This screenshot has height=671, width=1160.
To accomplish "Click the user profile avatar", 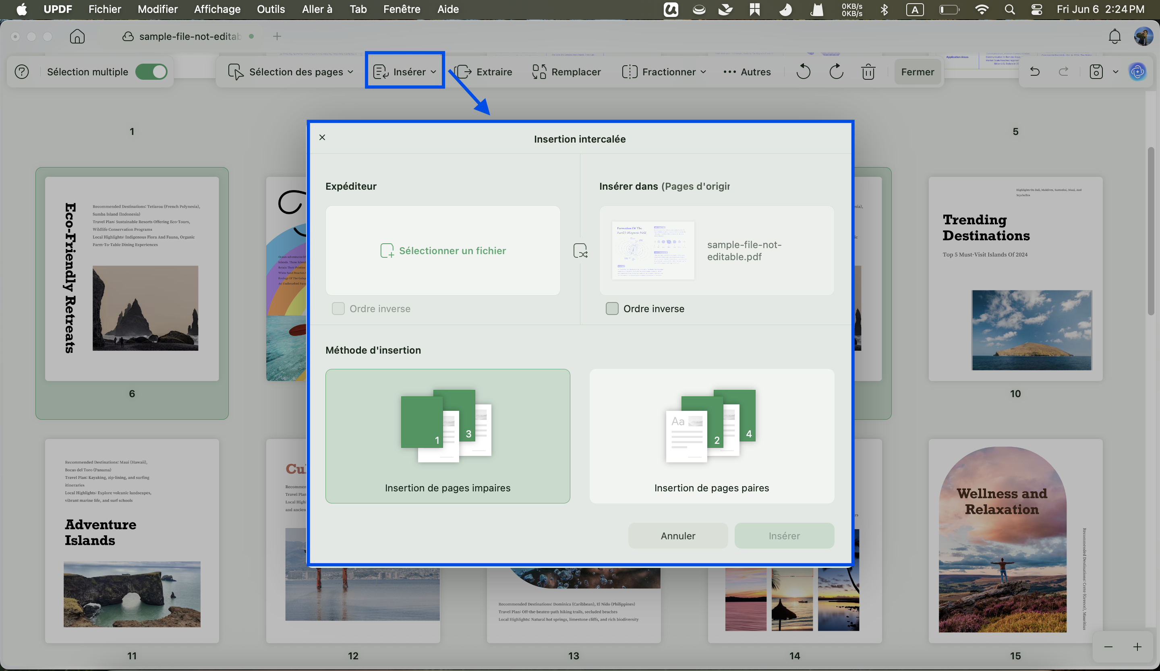I will coord(1143,36).
